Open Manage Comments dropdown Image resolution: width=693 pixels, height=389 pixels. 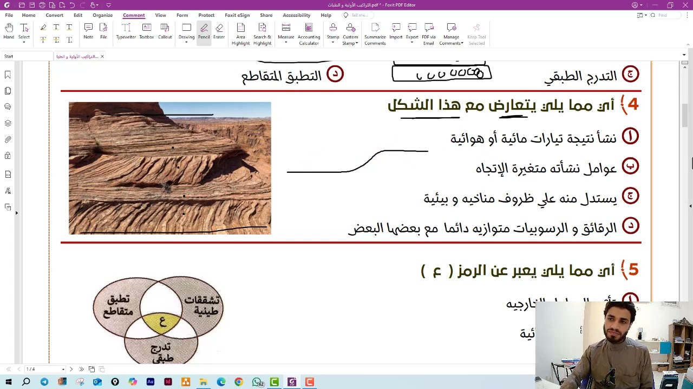[451, 33]
